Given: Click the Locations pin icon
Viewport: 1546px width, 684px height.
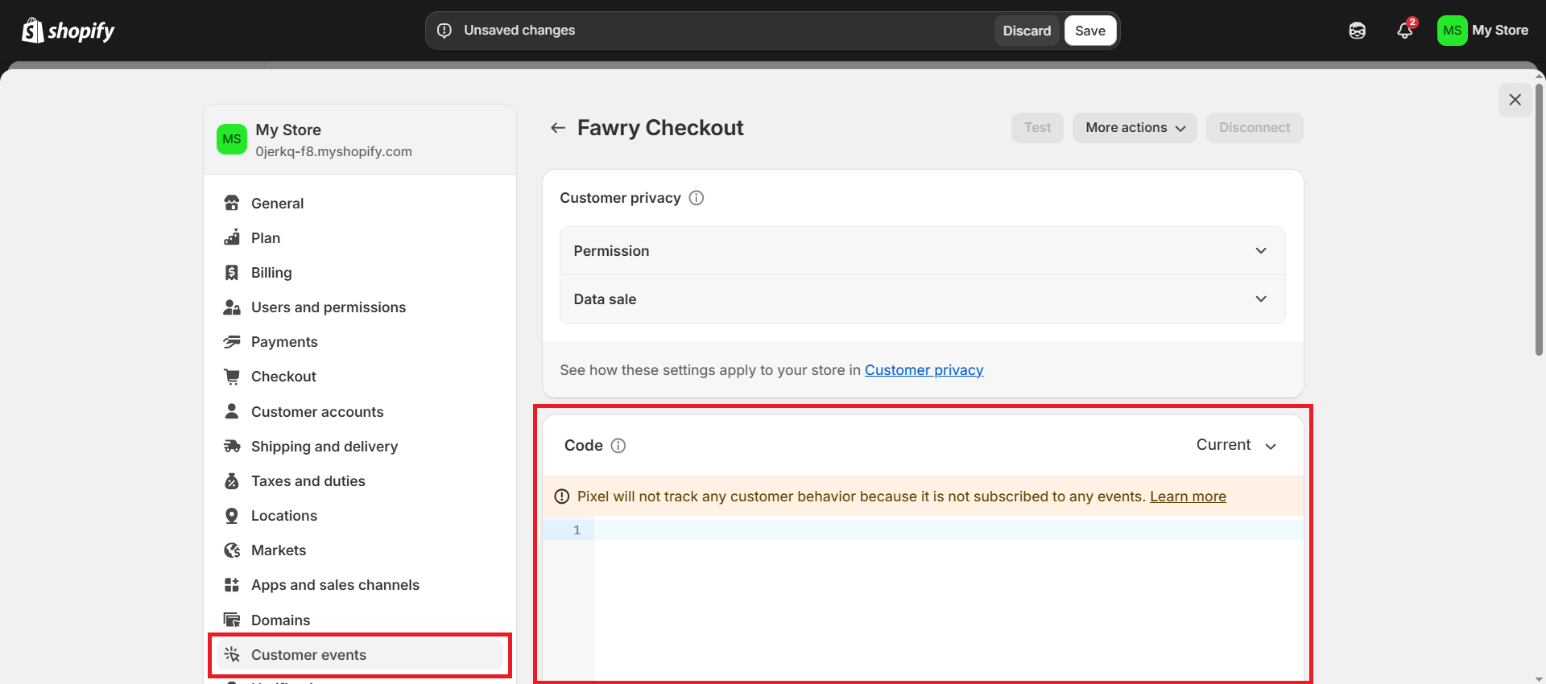Looking at the screenshot, I should point(232,515).
